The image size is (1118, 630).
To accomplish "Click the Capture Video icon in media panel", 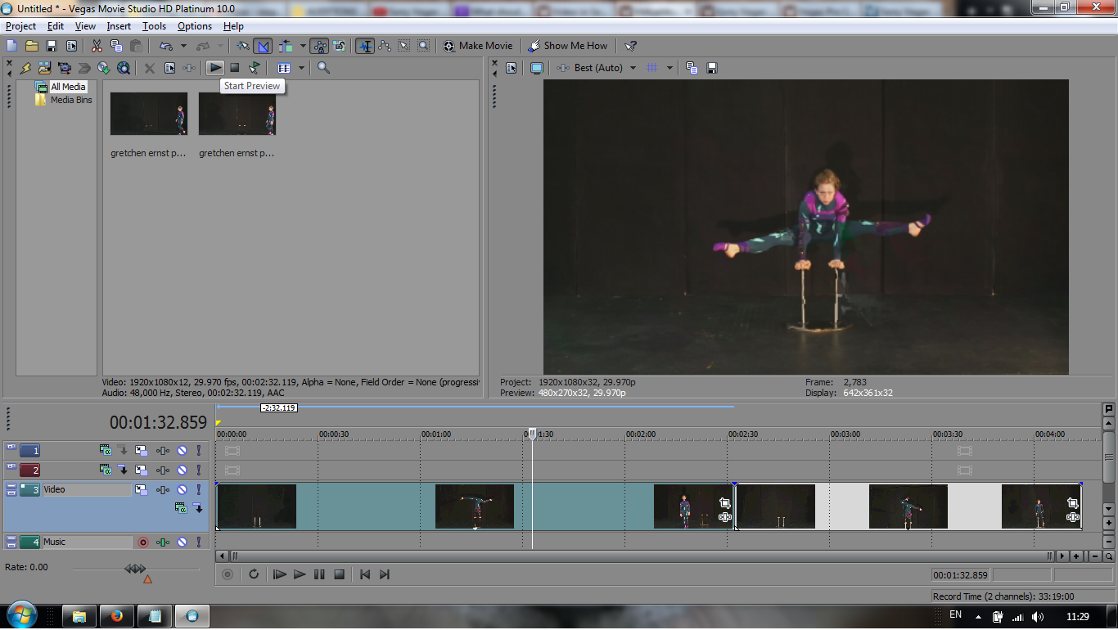I will [65, 68].
